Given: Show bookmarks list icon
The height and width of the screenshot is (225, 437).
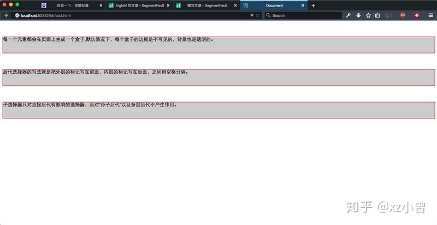Looking at the screenshot, I should [377, 16].
